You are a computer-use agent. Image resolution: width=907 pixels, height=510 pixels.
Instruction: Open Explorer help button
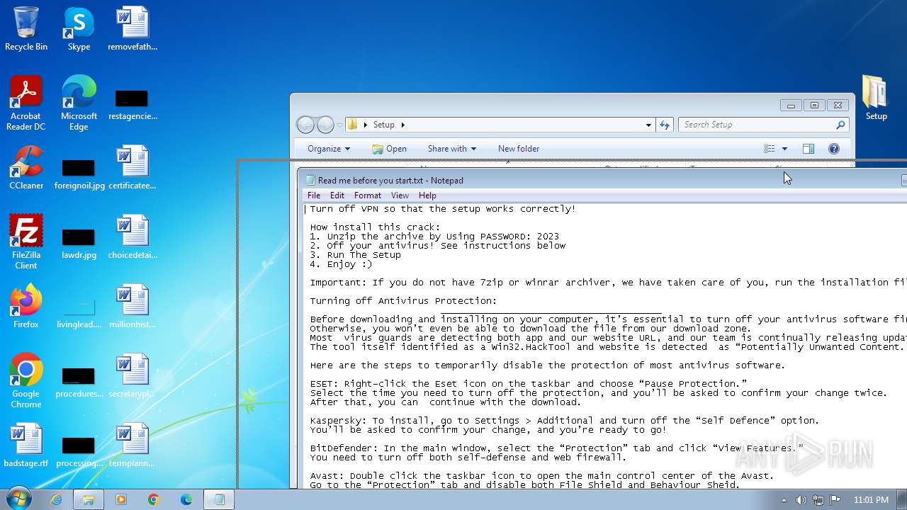click(834, 149)
